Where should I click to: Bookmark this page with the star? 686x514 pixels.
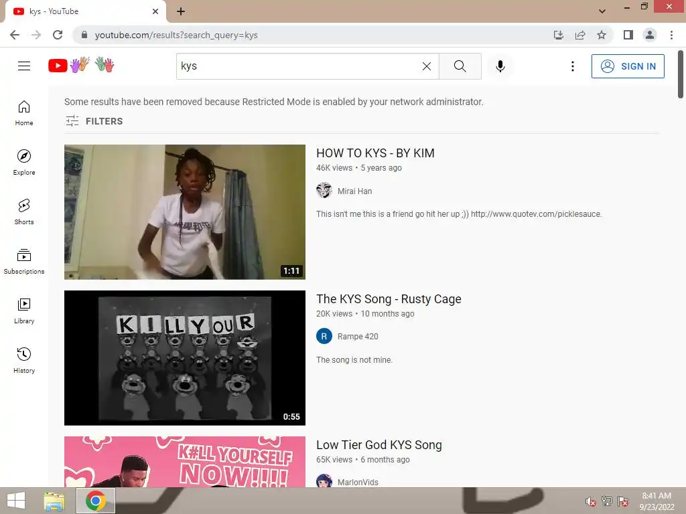pos(602,35)
